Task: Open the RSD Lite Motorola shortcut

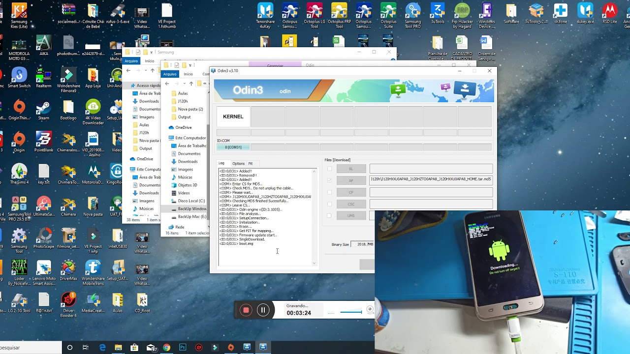Action: pyautogui.click(x=610, y=13)
